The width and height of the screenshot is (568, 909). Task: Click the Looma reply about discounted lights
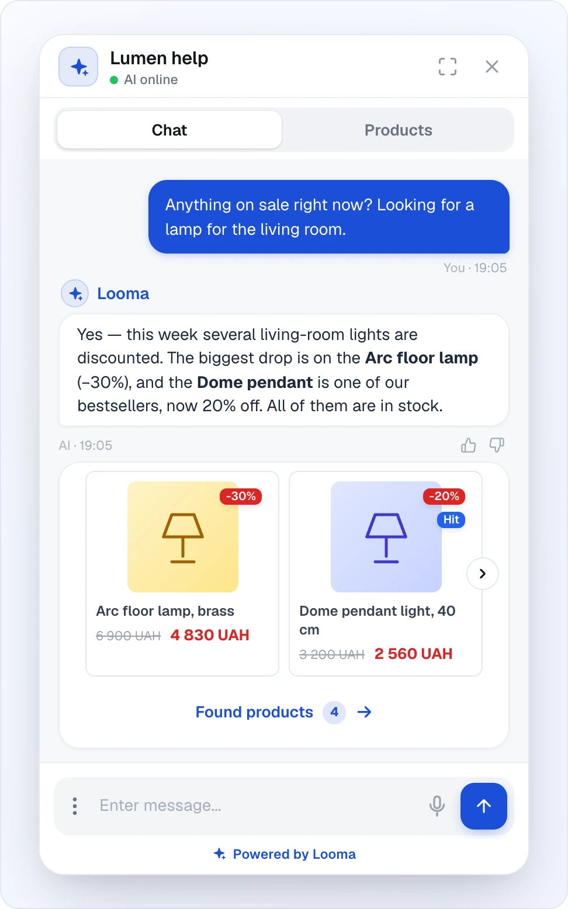[x=284, y=370]
